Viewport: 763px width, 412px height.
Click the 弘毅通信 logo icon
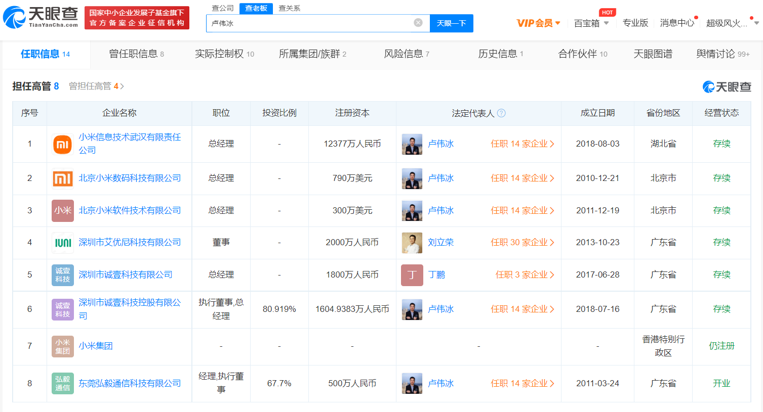click(x=63, y=384)
